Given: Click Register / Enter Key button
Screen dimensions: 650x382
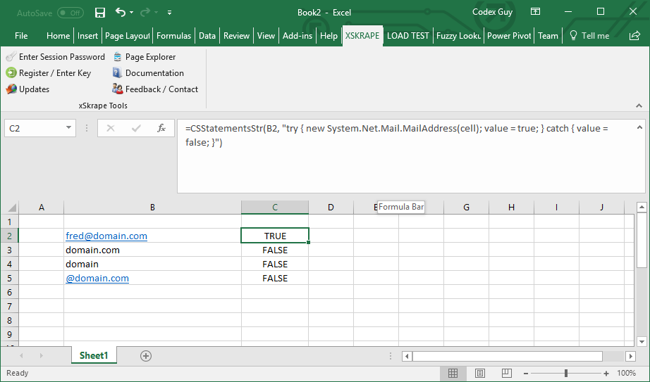Looking at the screenshot, I should [x=49, y=73].
